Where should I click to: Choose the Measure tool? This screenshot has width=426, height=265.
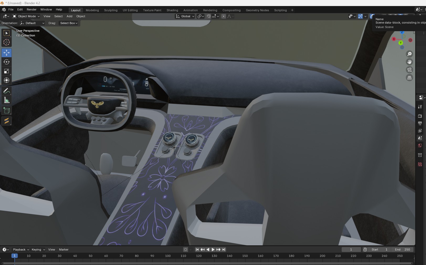point(7,100)
